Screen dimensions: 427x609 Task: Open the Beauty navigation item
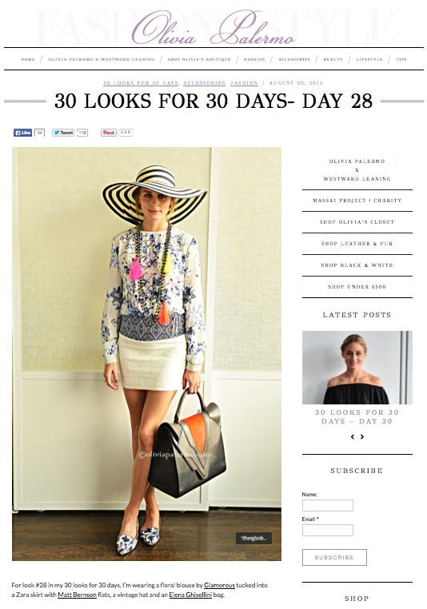[x=333, y=59]
